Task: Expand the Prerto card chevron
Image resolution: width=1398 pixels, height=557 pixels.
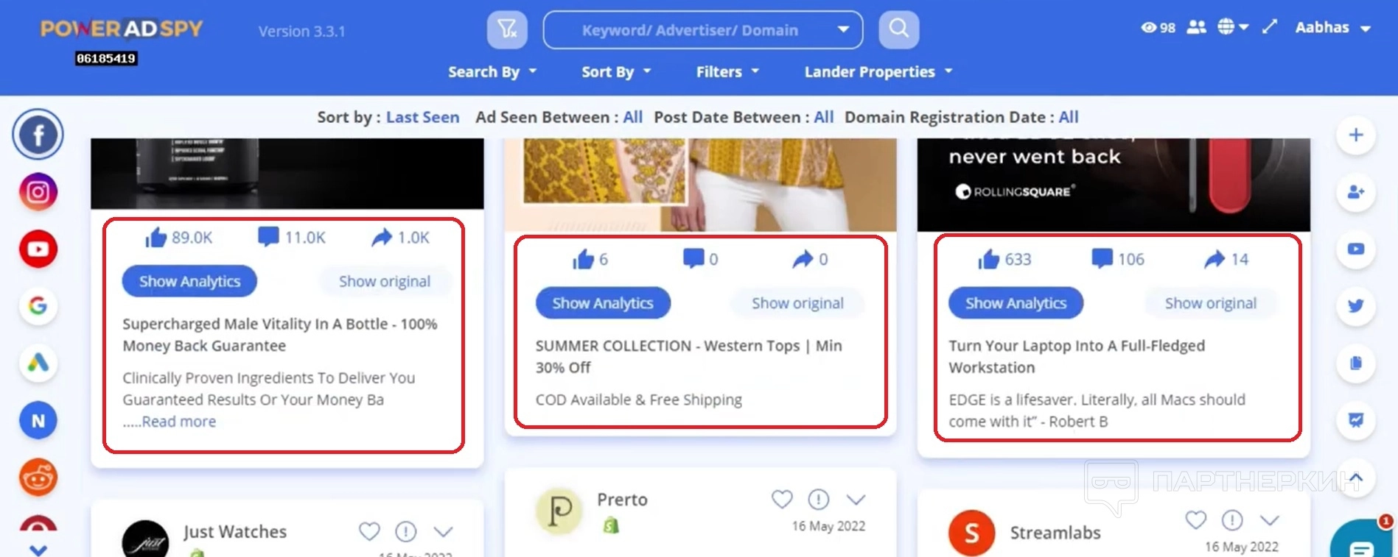Action: pos(856,500)
